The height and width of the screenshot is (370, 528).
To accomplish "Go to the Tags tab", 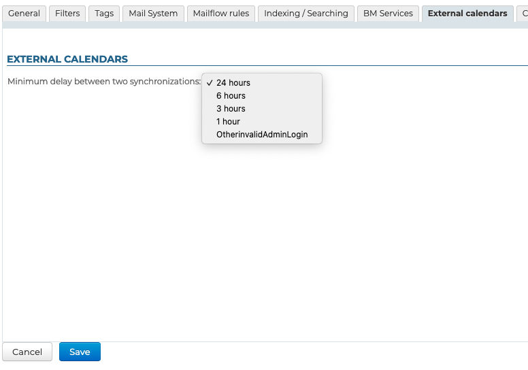I will coord(104,14).
